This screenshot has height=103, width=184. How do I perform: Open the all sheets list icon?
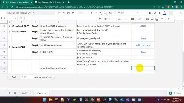pyautogui.click(x=15, y=93)
